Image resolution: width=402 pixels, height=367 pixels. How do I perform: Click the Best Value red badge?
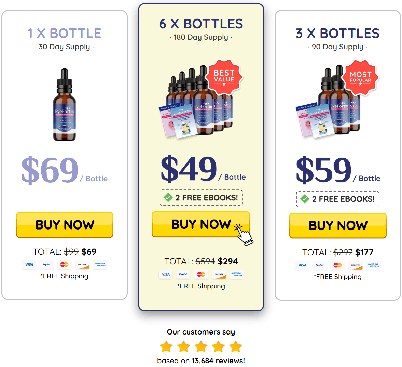pyautogui.click(x=224, y=77)
